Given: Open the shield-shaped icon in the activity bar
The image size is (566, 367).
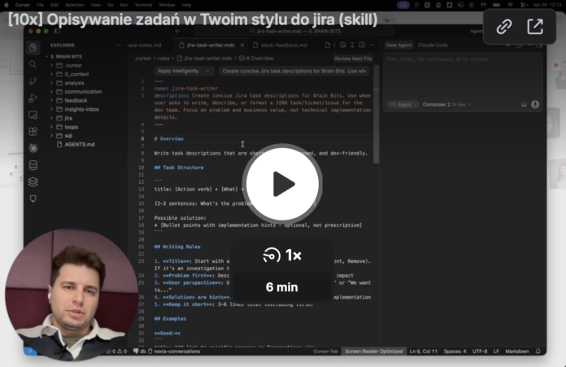Looking at the screenshot, I should point(33,199).
